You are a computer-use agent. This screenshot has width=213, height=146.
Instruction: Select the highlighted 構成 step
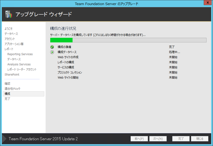click(x=23, y=94)
